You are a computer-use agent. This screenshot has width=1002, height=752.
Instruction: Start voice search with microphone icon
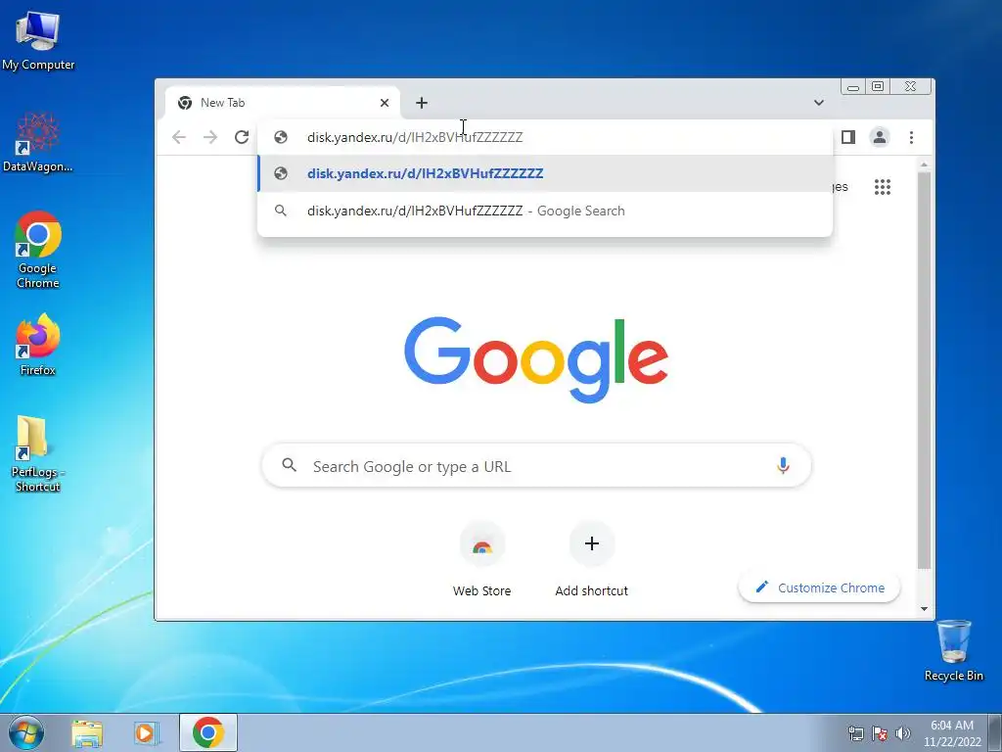pos(783,465)
